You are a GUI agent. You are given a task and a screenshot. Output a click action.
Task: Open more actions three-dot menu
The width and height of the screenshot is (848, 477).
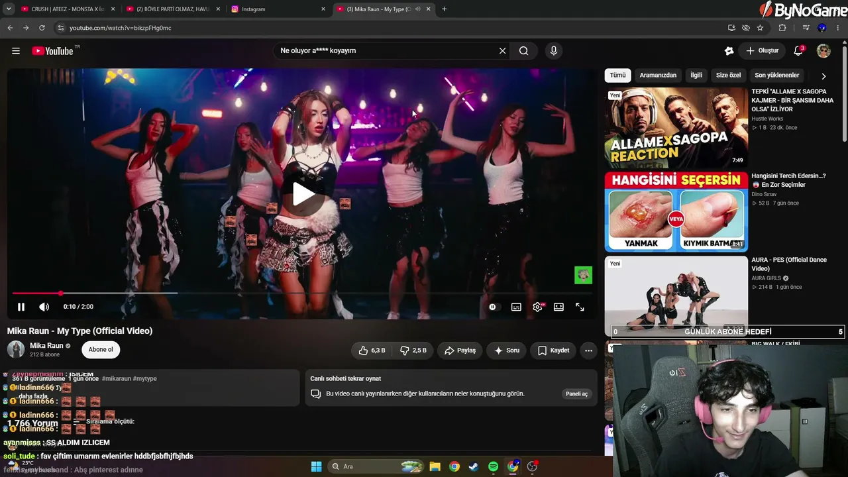click(588, 350)
